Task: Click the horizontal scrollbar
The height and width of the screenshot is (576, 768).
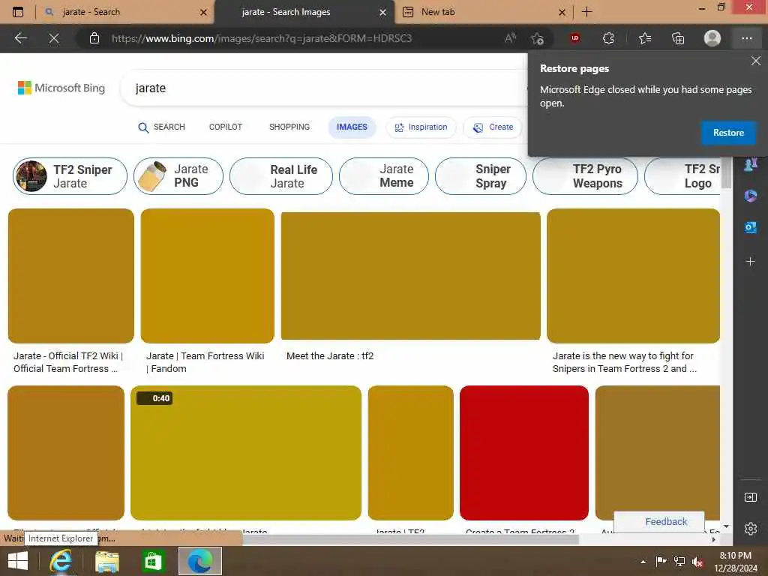Action: point(410,540)
